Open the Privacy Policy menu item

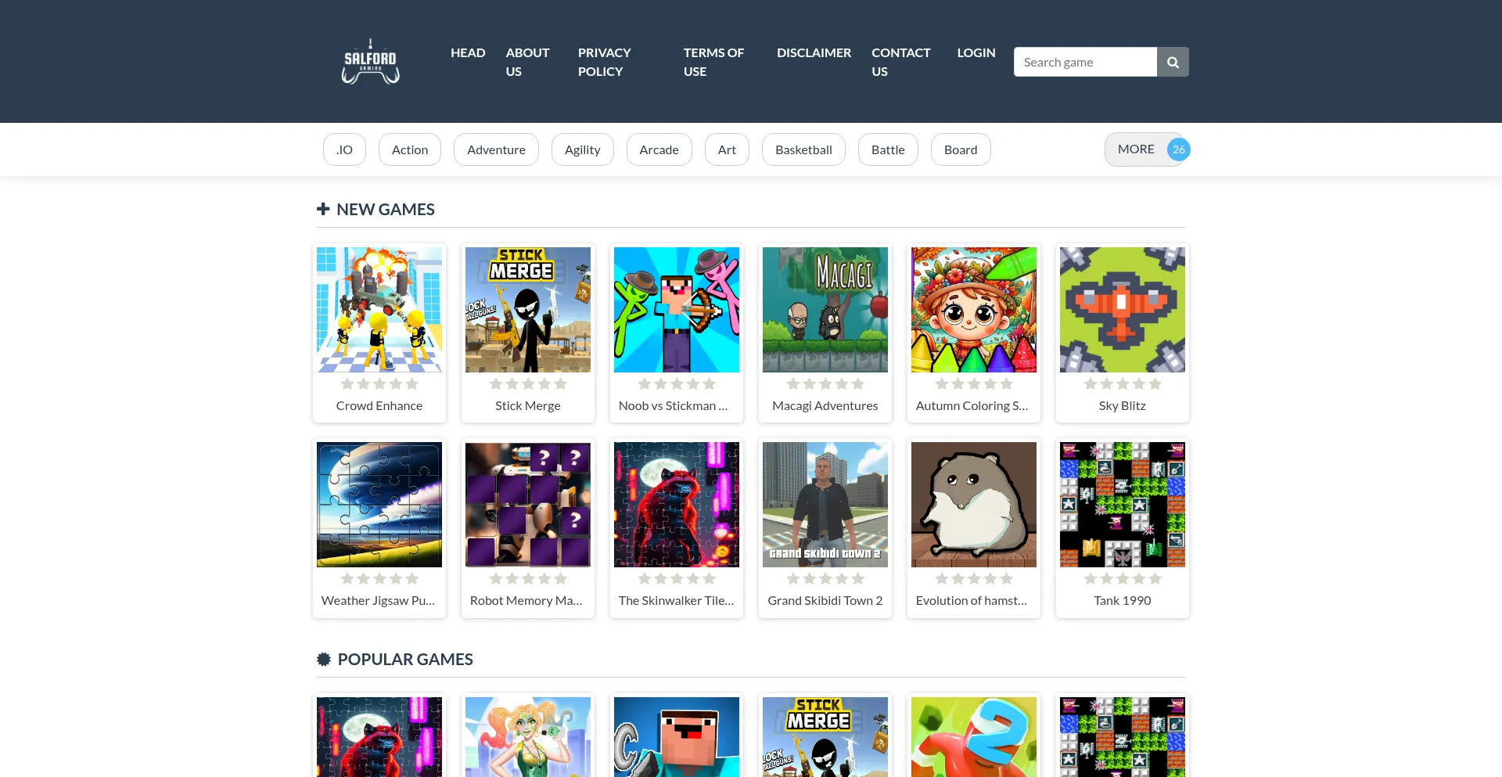tap(604, 62)
